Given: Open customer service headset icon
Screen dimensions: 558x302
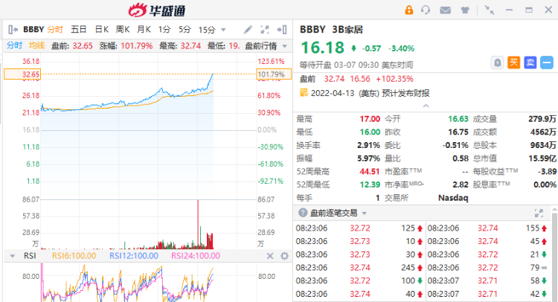Looking at the screenshot, I should pos(426,10).
